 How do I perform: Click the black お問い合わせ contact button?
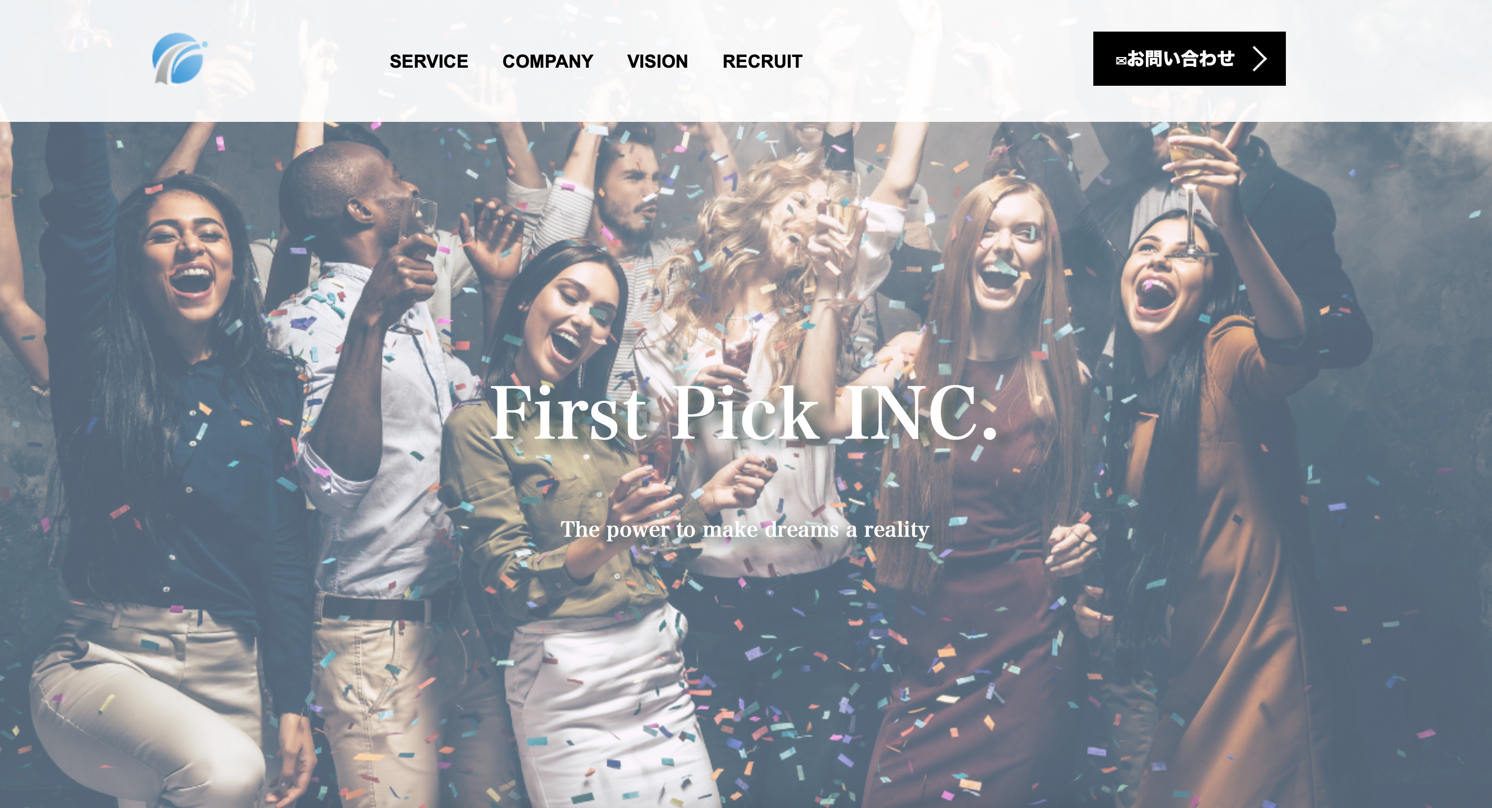coord(1189,59)
